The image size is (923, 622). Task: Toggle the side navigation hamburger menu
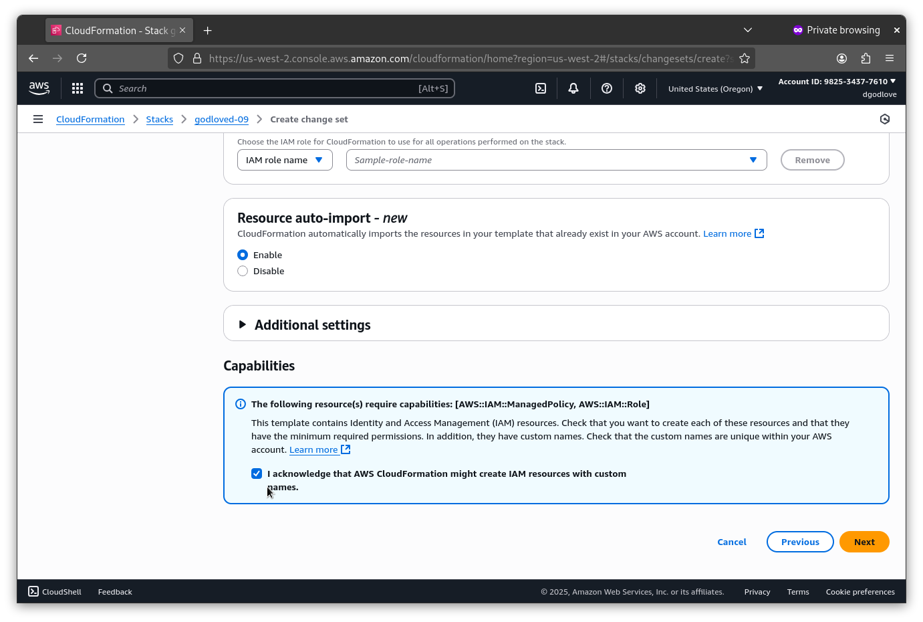point(38,119)
